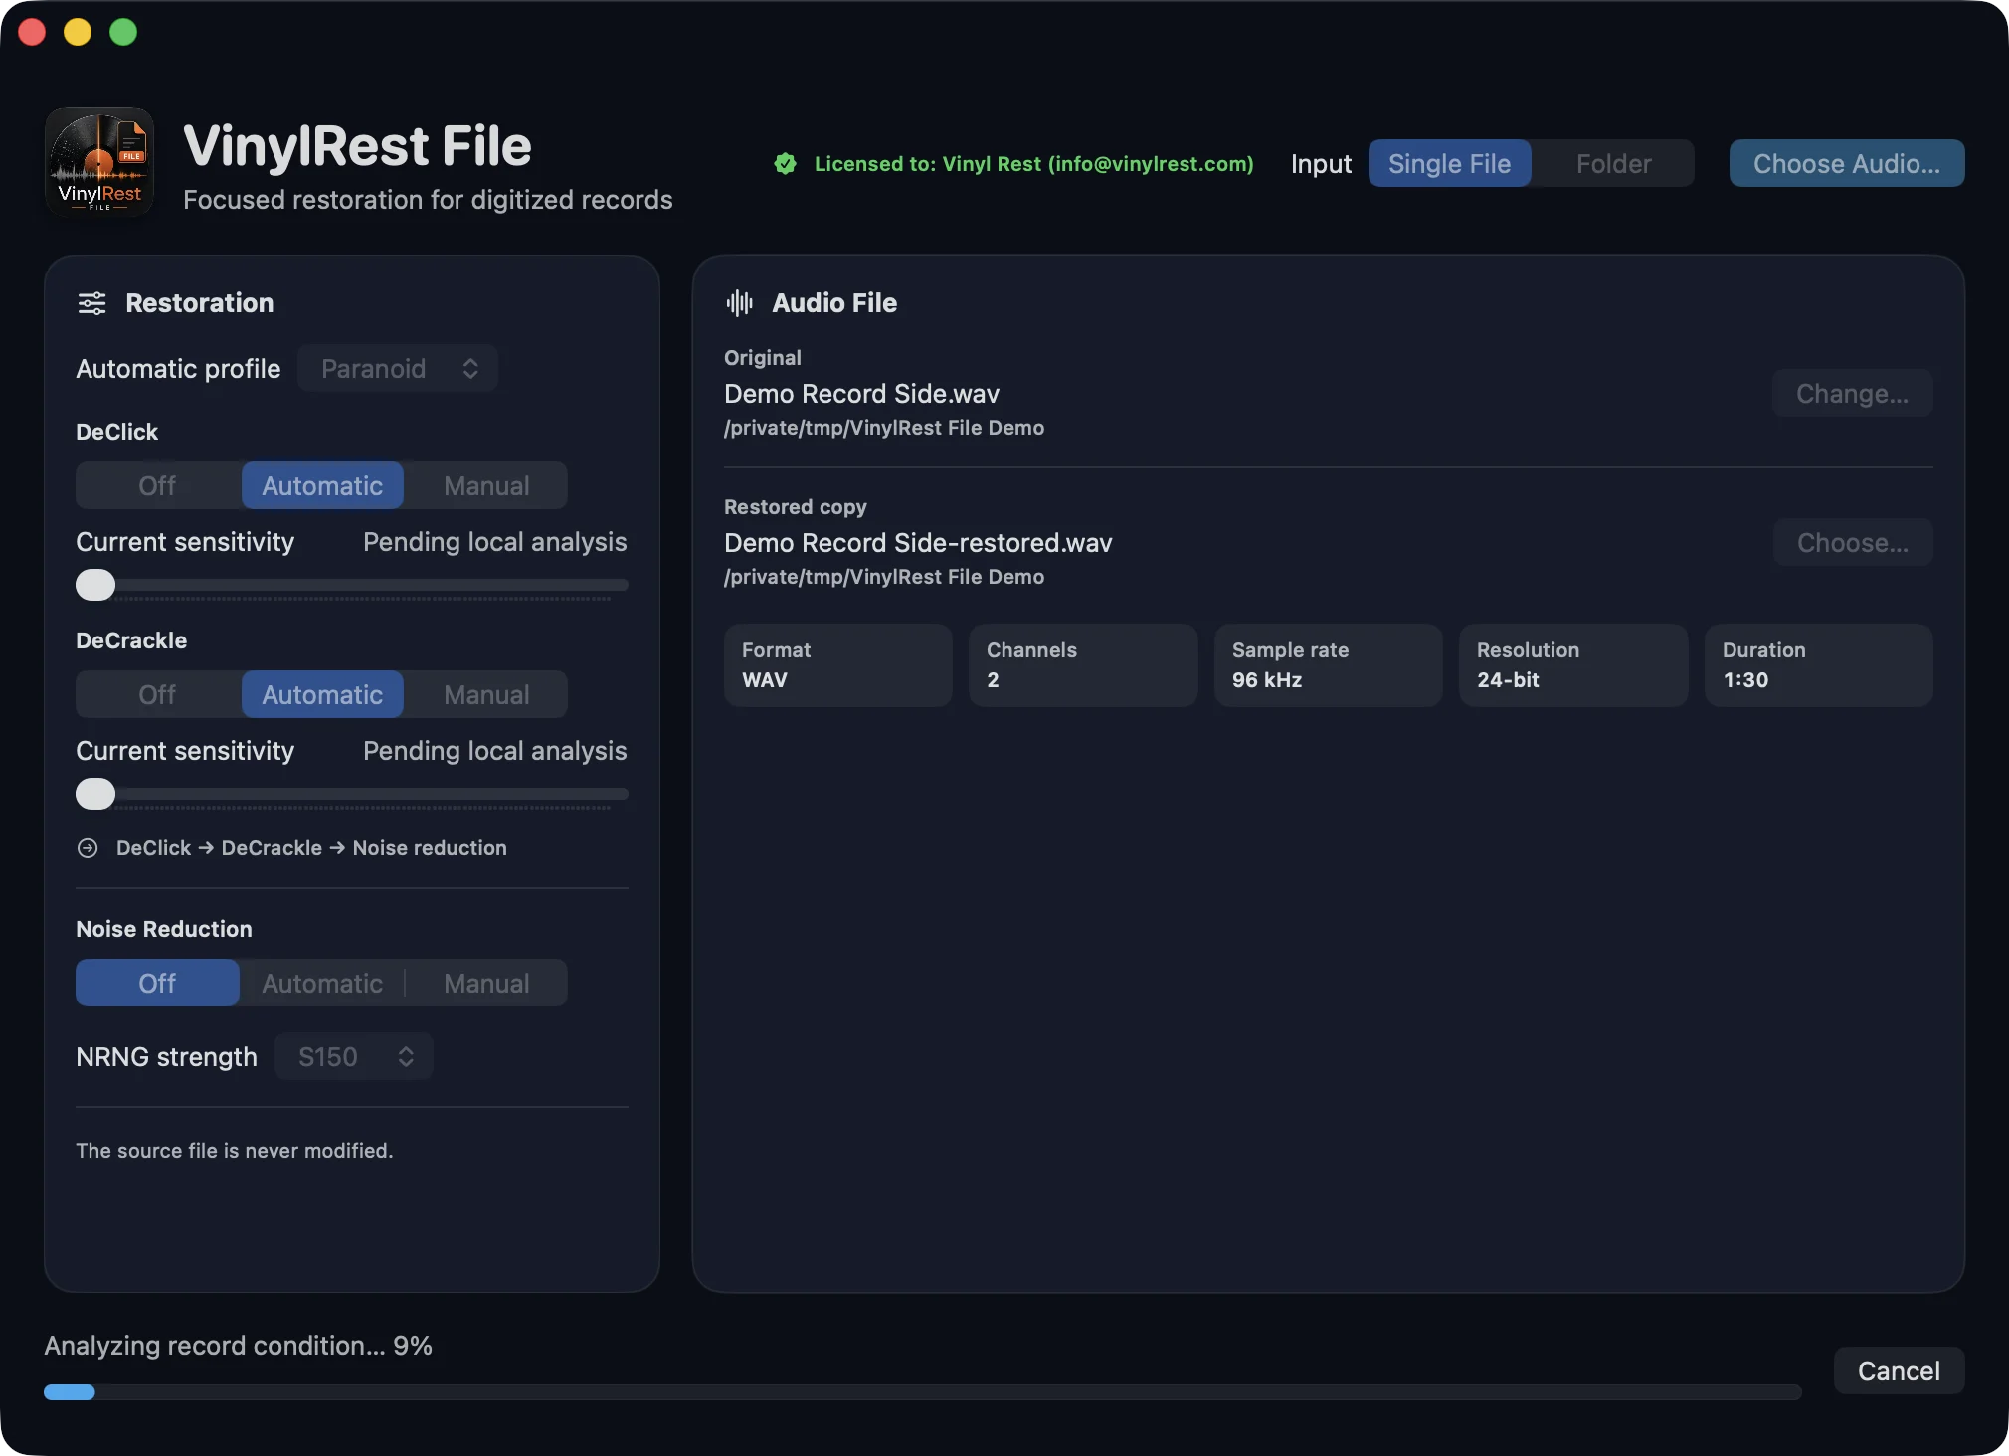Viewport: 2009px width, 1456px height.
Task: Cancel the record analysis
Action: [1899, 1370]
